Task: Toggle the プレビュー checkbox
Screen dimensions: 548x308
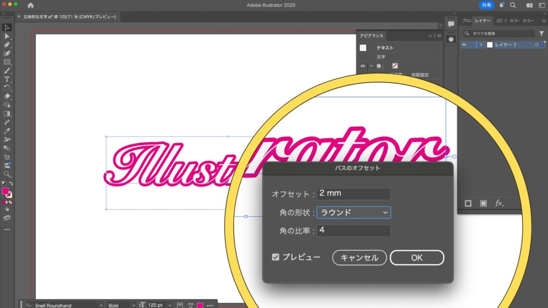Action: [x=276, y=257]
